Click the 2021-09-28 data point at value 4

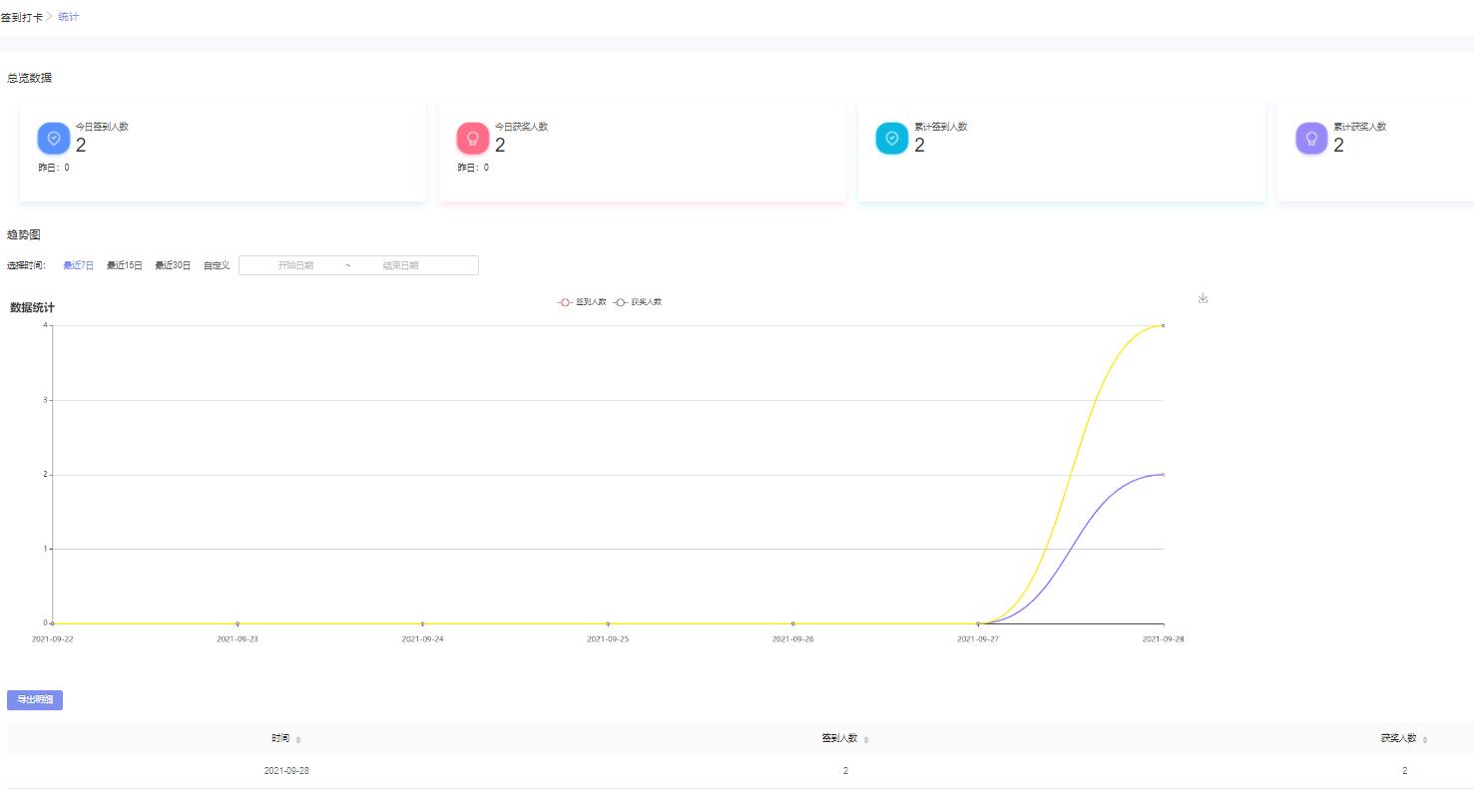(1164, 325)
